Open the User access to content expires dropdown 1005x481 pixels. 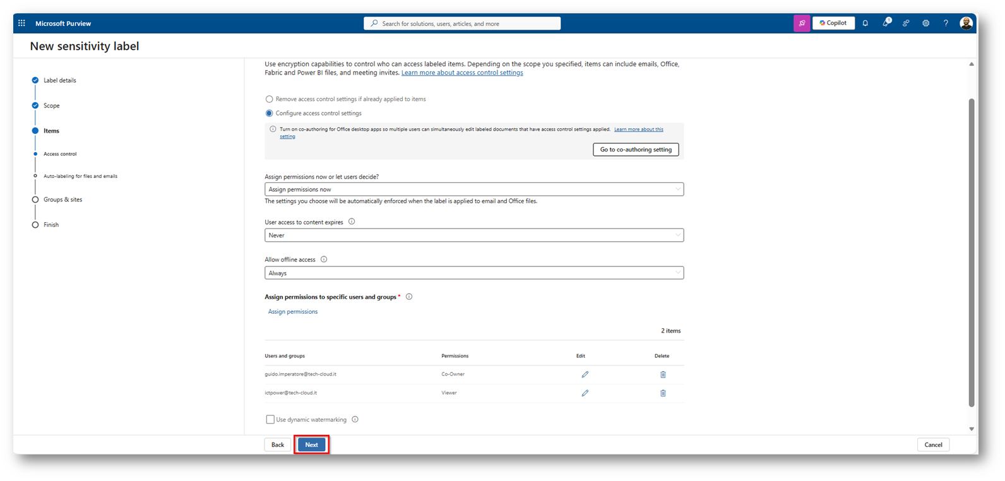pyautogui.click(x=473, y=235)
